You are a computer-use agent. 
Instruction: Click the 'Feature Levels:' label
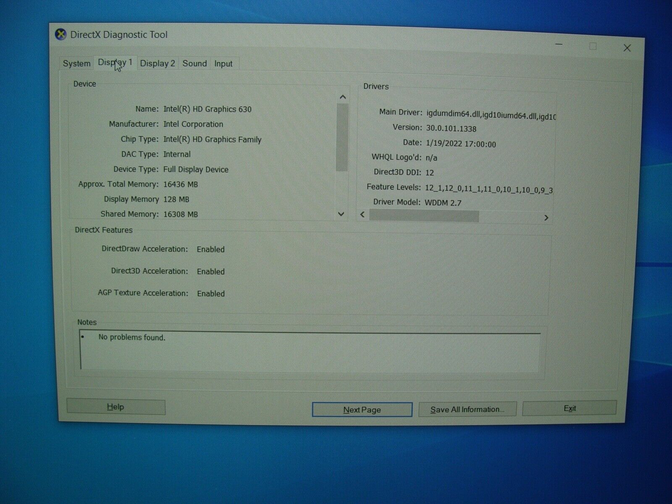pyautogui.click(x=394, y=187)
